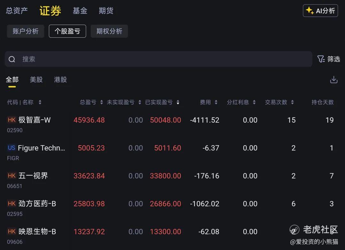Click HK market badge for 五一视界

12,176
